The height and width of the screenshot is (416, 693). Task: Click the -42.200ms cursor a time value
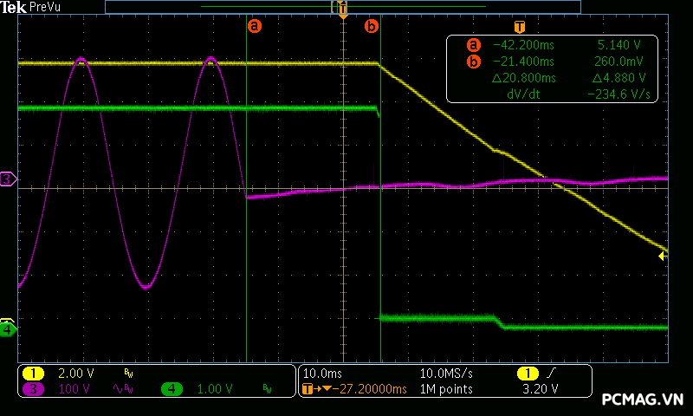click(x=523, y=45)
